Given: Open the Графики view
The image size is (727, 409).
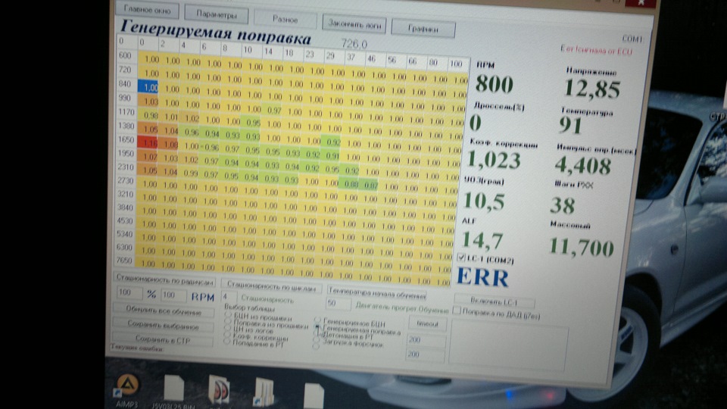Looking at the screenshot, I should 423,28.
